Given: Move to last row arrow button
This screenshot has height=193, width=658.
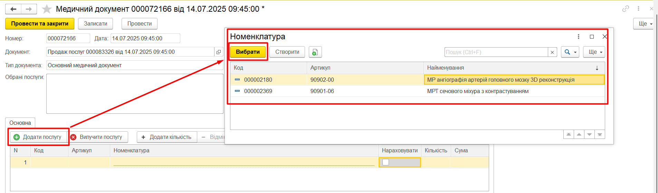Looking at the screenshot, I should point(600,134).
